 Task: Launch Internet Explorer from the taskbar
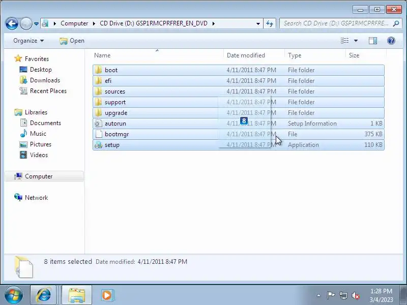click(43, 295)
